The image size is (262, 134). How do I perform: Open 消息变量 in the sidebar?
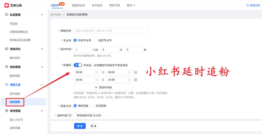click(15, 128)
